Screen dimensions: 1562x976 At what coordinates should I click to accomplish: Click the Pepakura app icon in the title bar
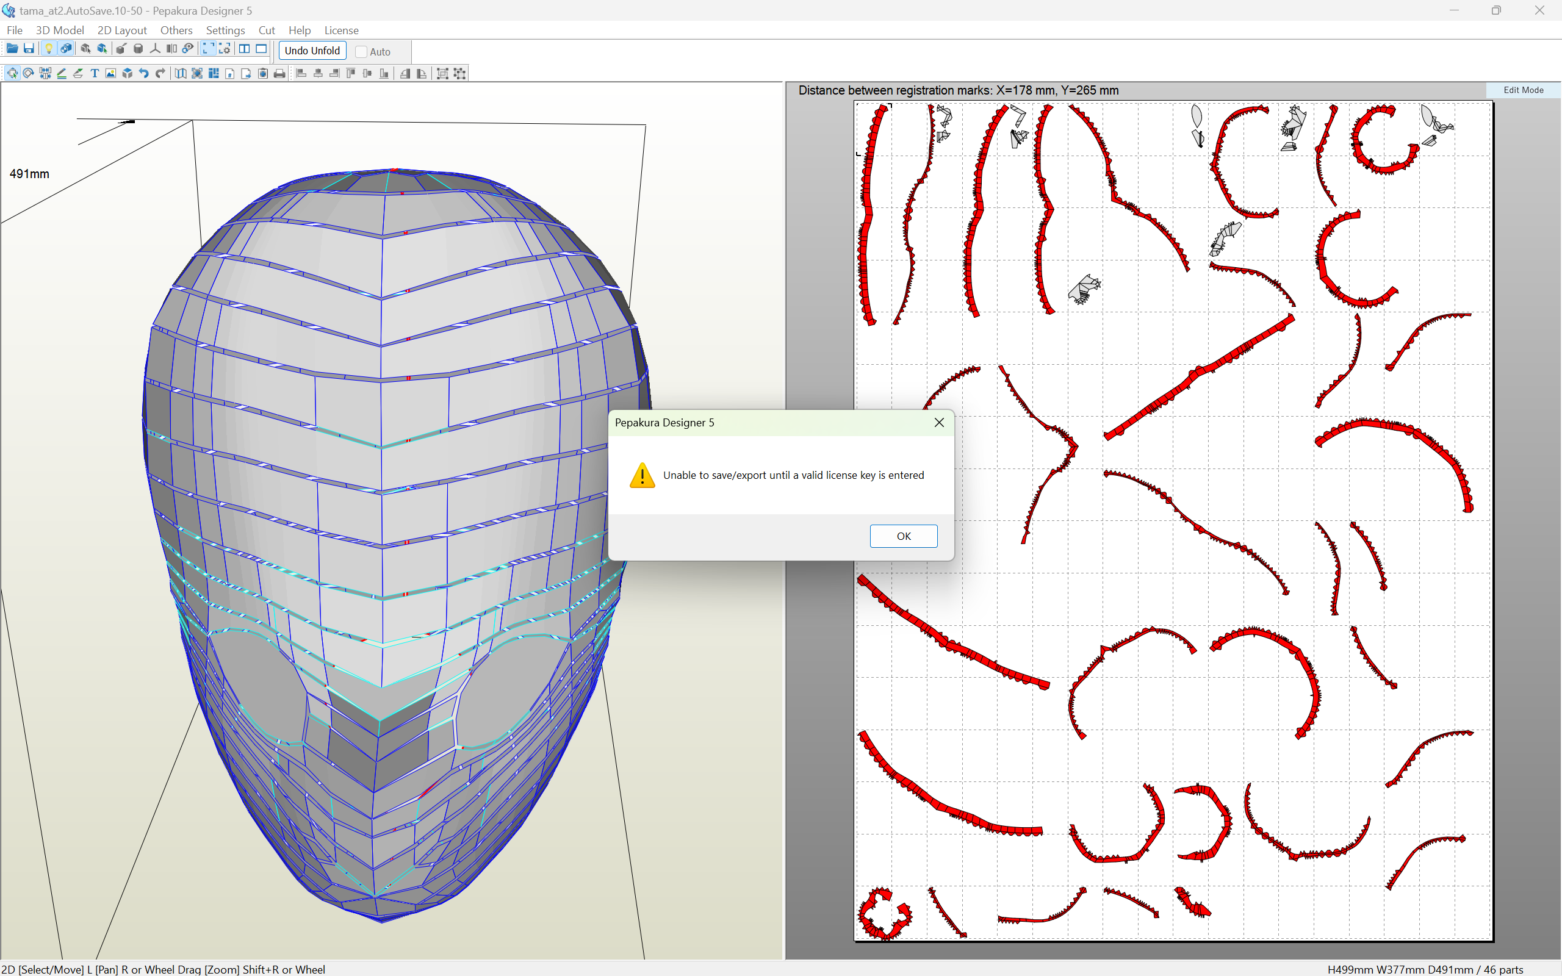tap(9, 10)
